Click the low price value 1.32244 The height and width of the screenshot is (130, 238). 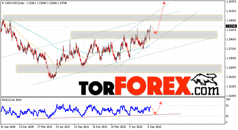(52, 3)
